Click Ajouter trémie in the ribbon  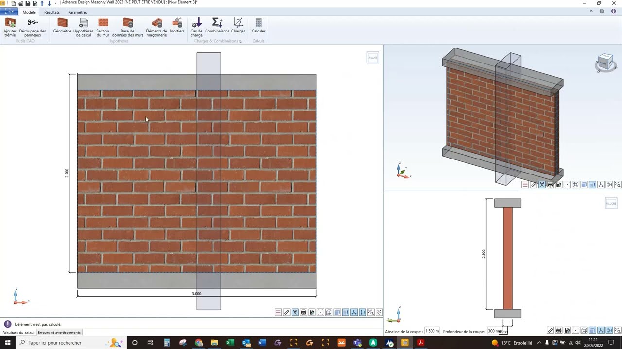coord(10,28)
